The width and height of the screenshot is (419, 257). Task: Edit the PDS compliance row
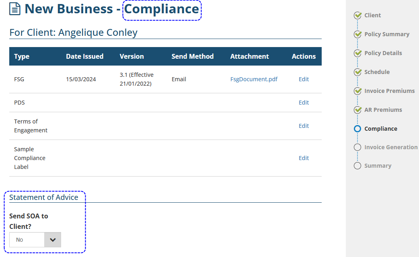click(304, 103)
